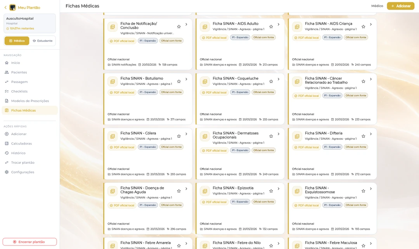Screen dimensions: 419x249
Task: Click the Configurações gear icon
Action: 7,172
